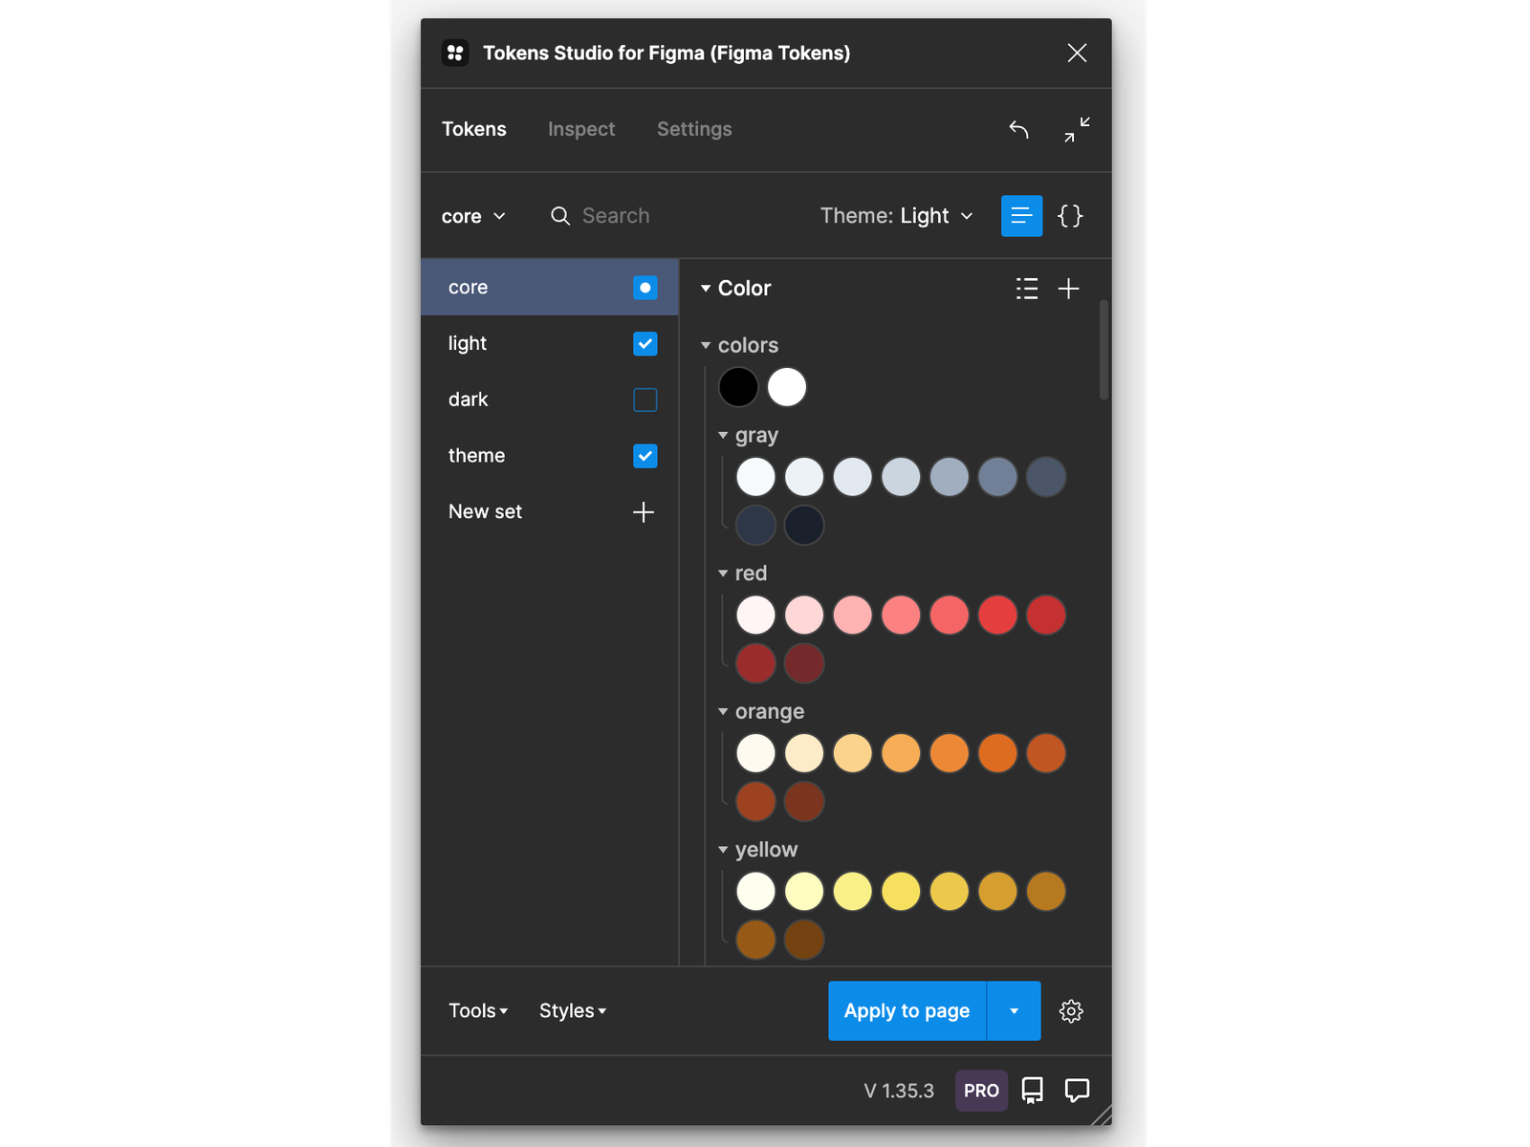Select the dark token set row

pos(550,400)
